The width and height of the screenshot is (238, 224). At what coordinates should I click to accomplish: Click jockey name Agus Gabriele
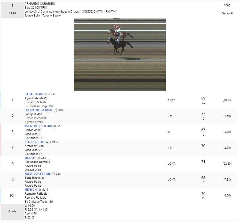35,98
